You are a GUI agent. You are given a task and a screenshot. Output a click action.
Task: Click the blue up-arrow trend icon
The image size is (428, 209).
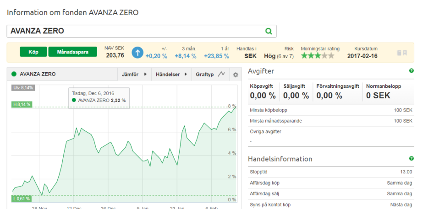coord(137,53)
